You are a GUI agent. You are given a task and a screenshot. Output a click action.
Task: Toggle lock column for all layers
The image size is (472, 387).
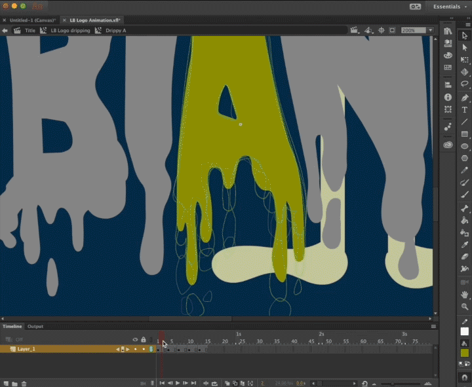pos(143,339)
